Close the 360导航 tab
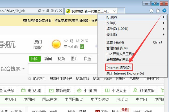Image resolution: width=169 pixels, height=112 pixels. point(114,11)
